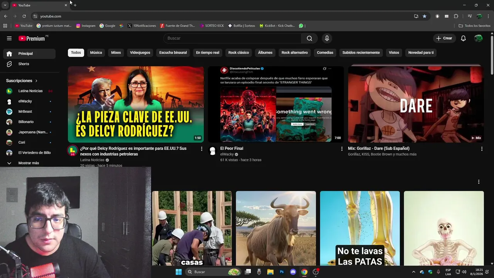Click the YouTube Premium logo
This screenshot has width=494, height=278.
32,38
